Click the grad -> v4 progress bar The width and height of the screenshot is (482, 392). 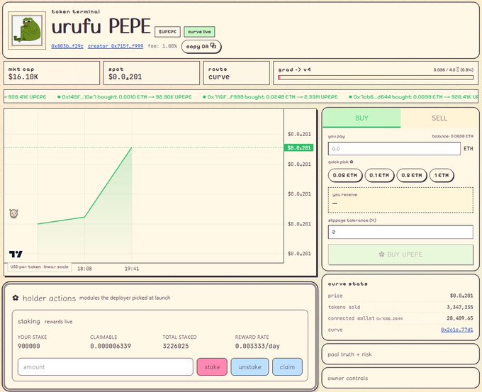point(376,78)
